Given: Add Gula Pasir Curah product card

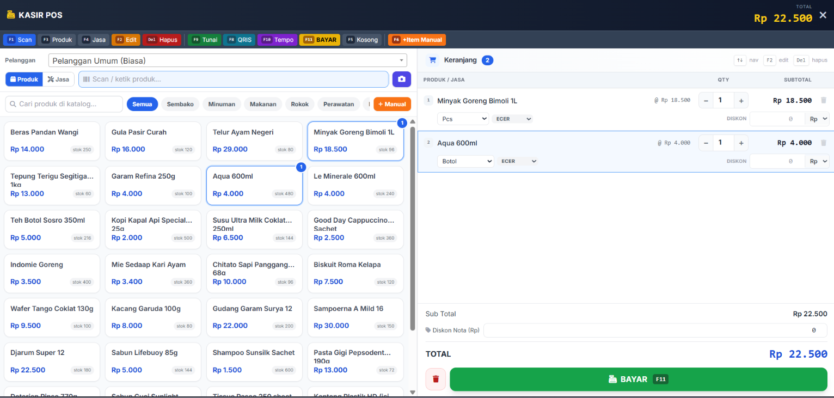Looking at the screenshot, I should point(153,141).
